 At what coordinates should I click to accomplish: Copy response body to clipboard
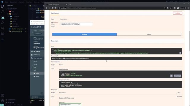171,76
